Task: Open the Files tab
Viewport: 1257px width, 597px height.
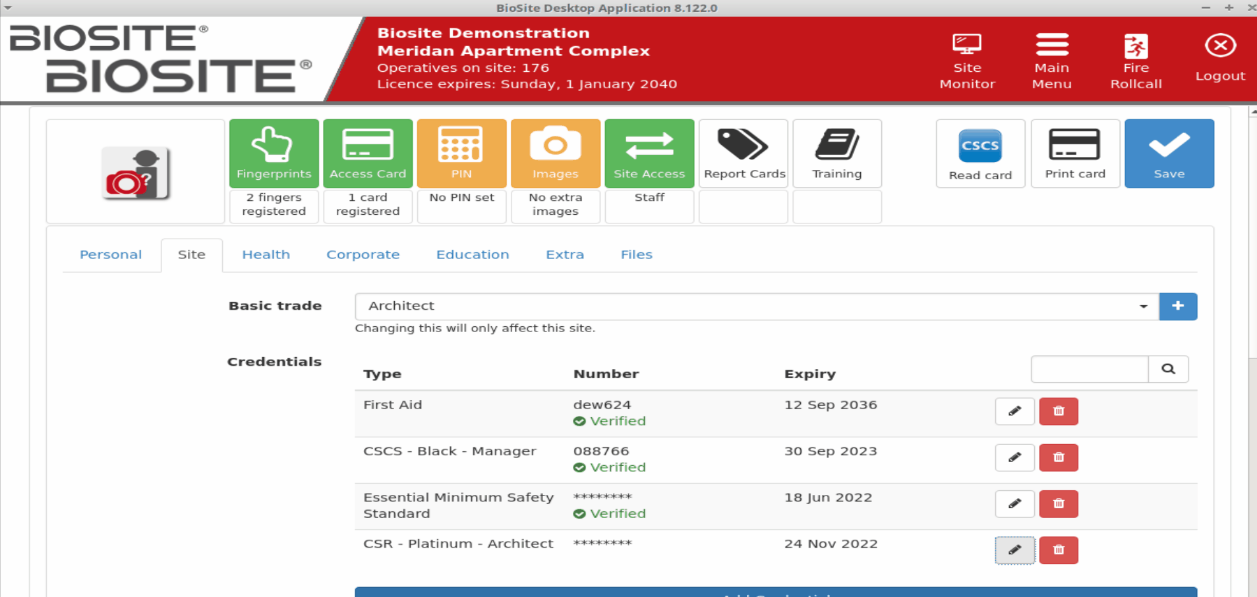Action: coord(636,254)
